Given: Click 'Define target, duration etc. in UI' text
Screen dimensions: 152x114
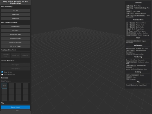Looking at the screenshot, I should (137, 48).
